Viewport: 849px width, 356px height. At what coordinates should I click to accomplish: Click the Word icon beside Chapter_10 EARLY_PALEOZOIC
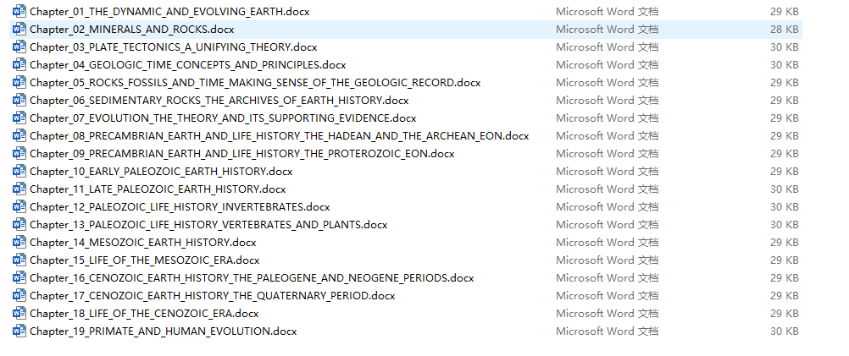[x=19, y=172]
